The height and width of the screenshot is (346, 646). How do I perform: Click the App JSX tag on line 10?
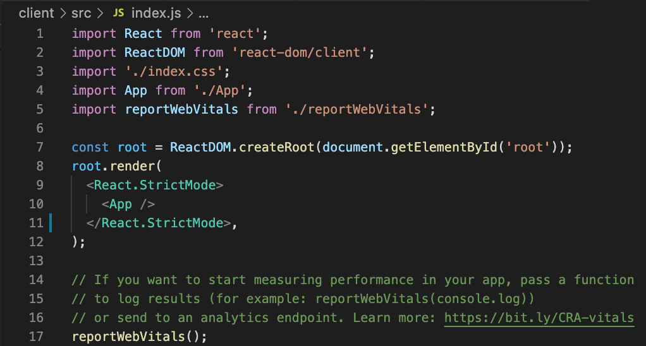(x=128, y=204)
